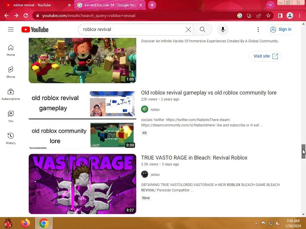Click the muted volume tray icon
The height and width of the screenshot is (229, 306).
pyautogui.click(x=278, y=223)
